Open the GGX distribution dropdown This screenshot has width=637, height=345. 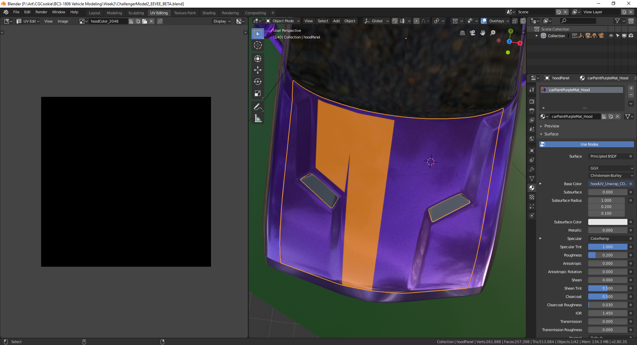pos(611,168)
